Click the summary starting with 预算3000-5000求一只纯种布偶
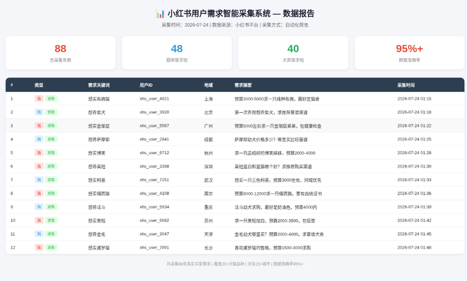This screenshot has width=467, height=281. (x=277, y=99)
